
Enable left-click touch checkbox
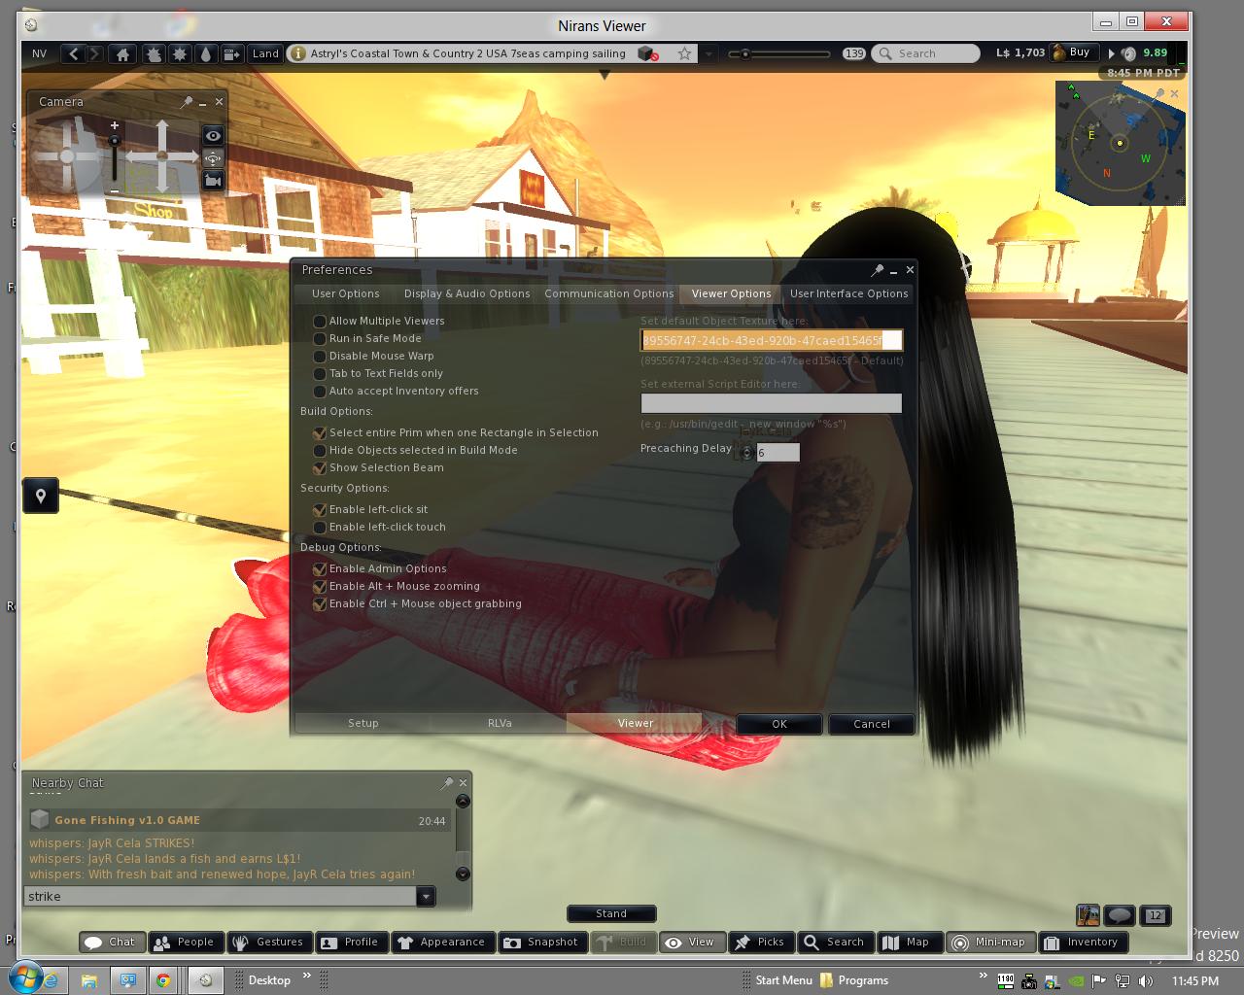320,528
